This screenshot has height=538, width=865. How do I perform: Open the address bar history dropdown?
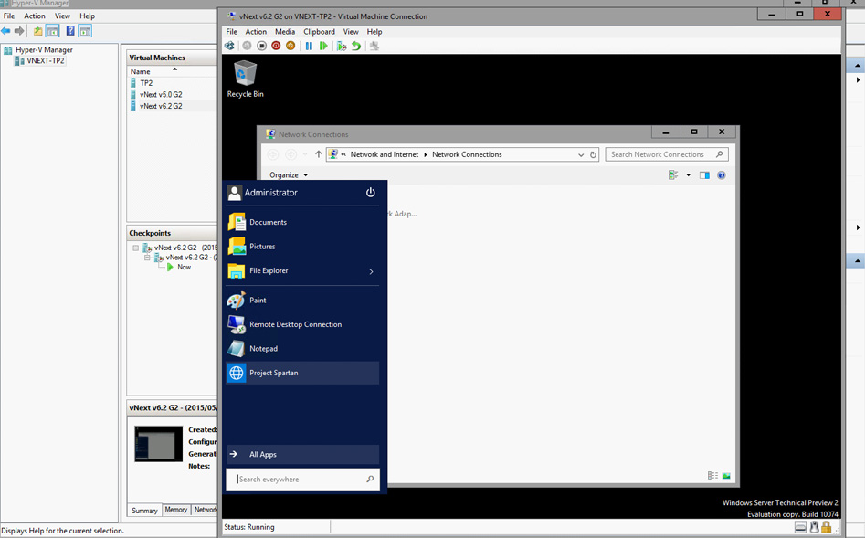(581, 155)
